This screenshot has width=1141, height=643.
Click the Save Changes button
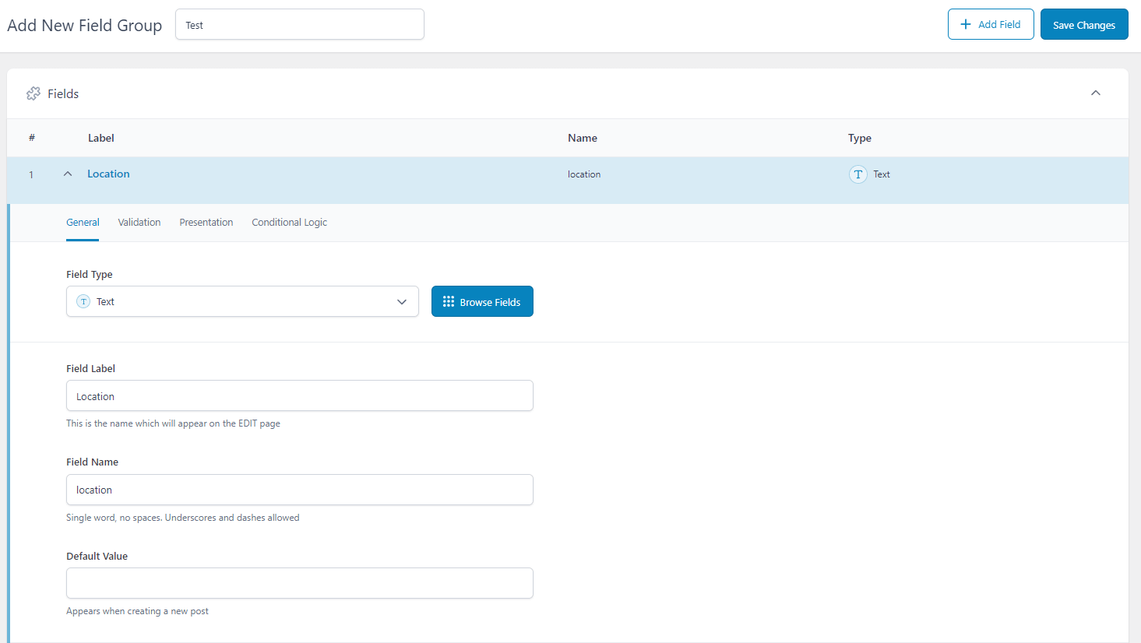pos(1084,24)
